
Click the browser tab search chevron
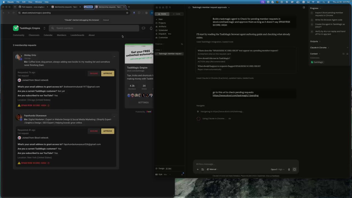(x=15, y=7)
